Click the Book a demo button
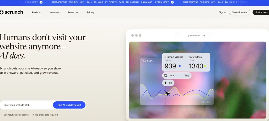 point(261,12)
